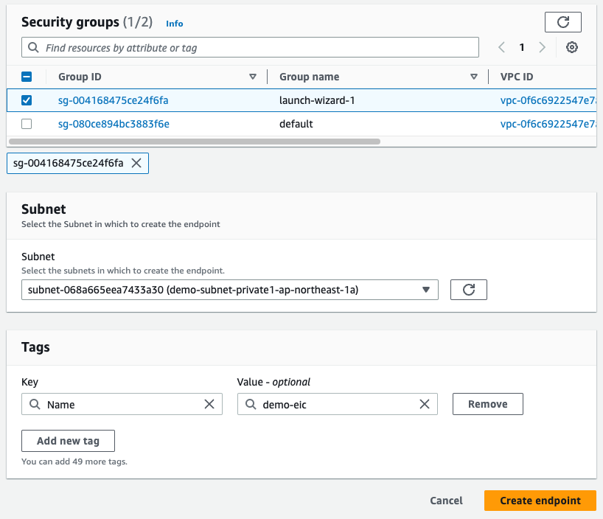This screenshot has height=519, width=603.
Task: Refresh the subnet list
Action: click(x=468, y=290)
